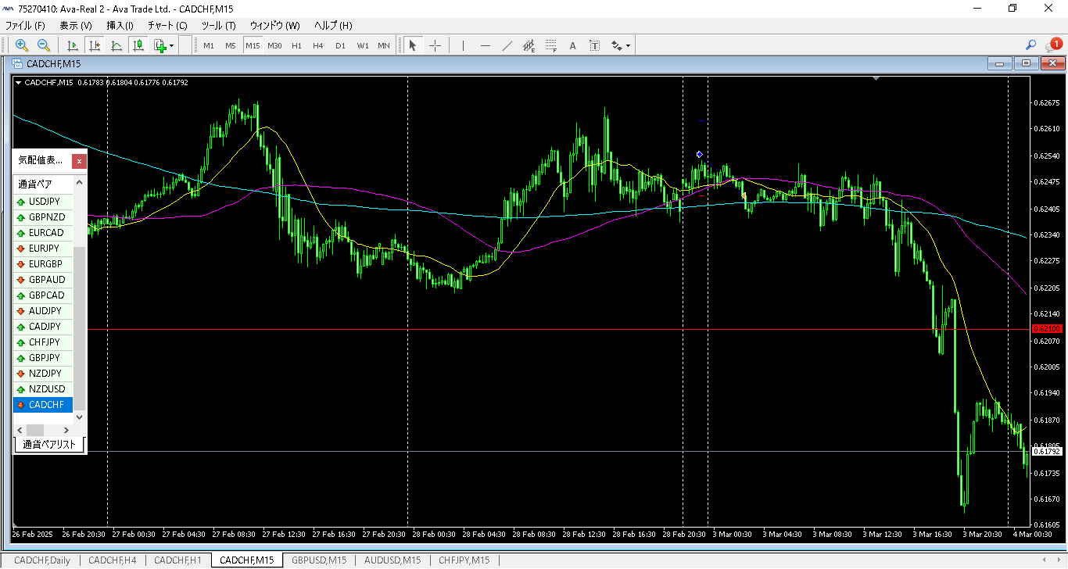Select GBPAUD in the currency pair list
The height and width of the screenshot is (569, 1068).
(44, 280)
